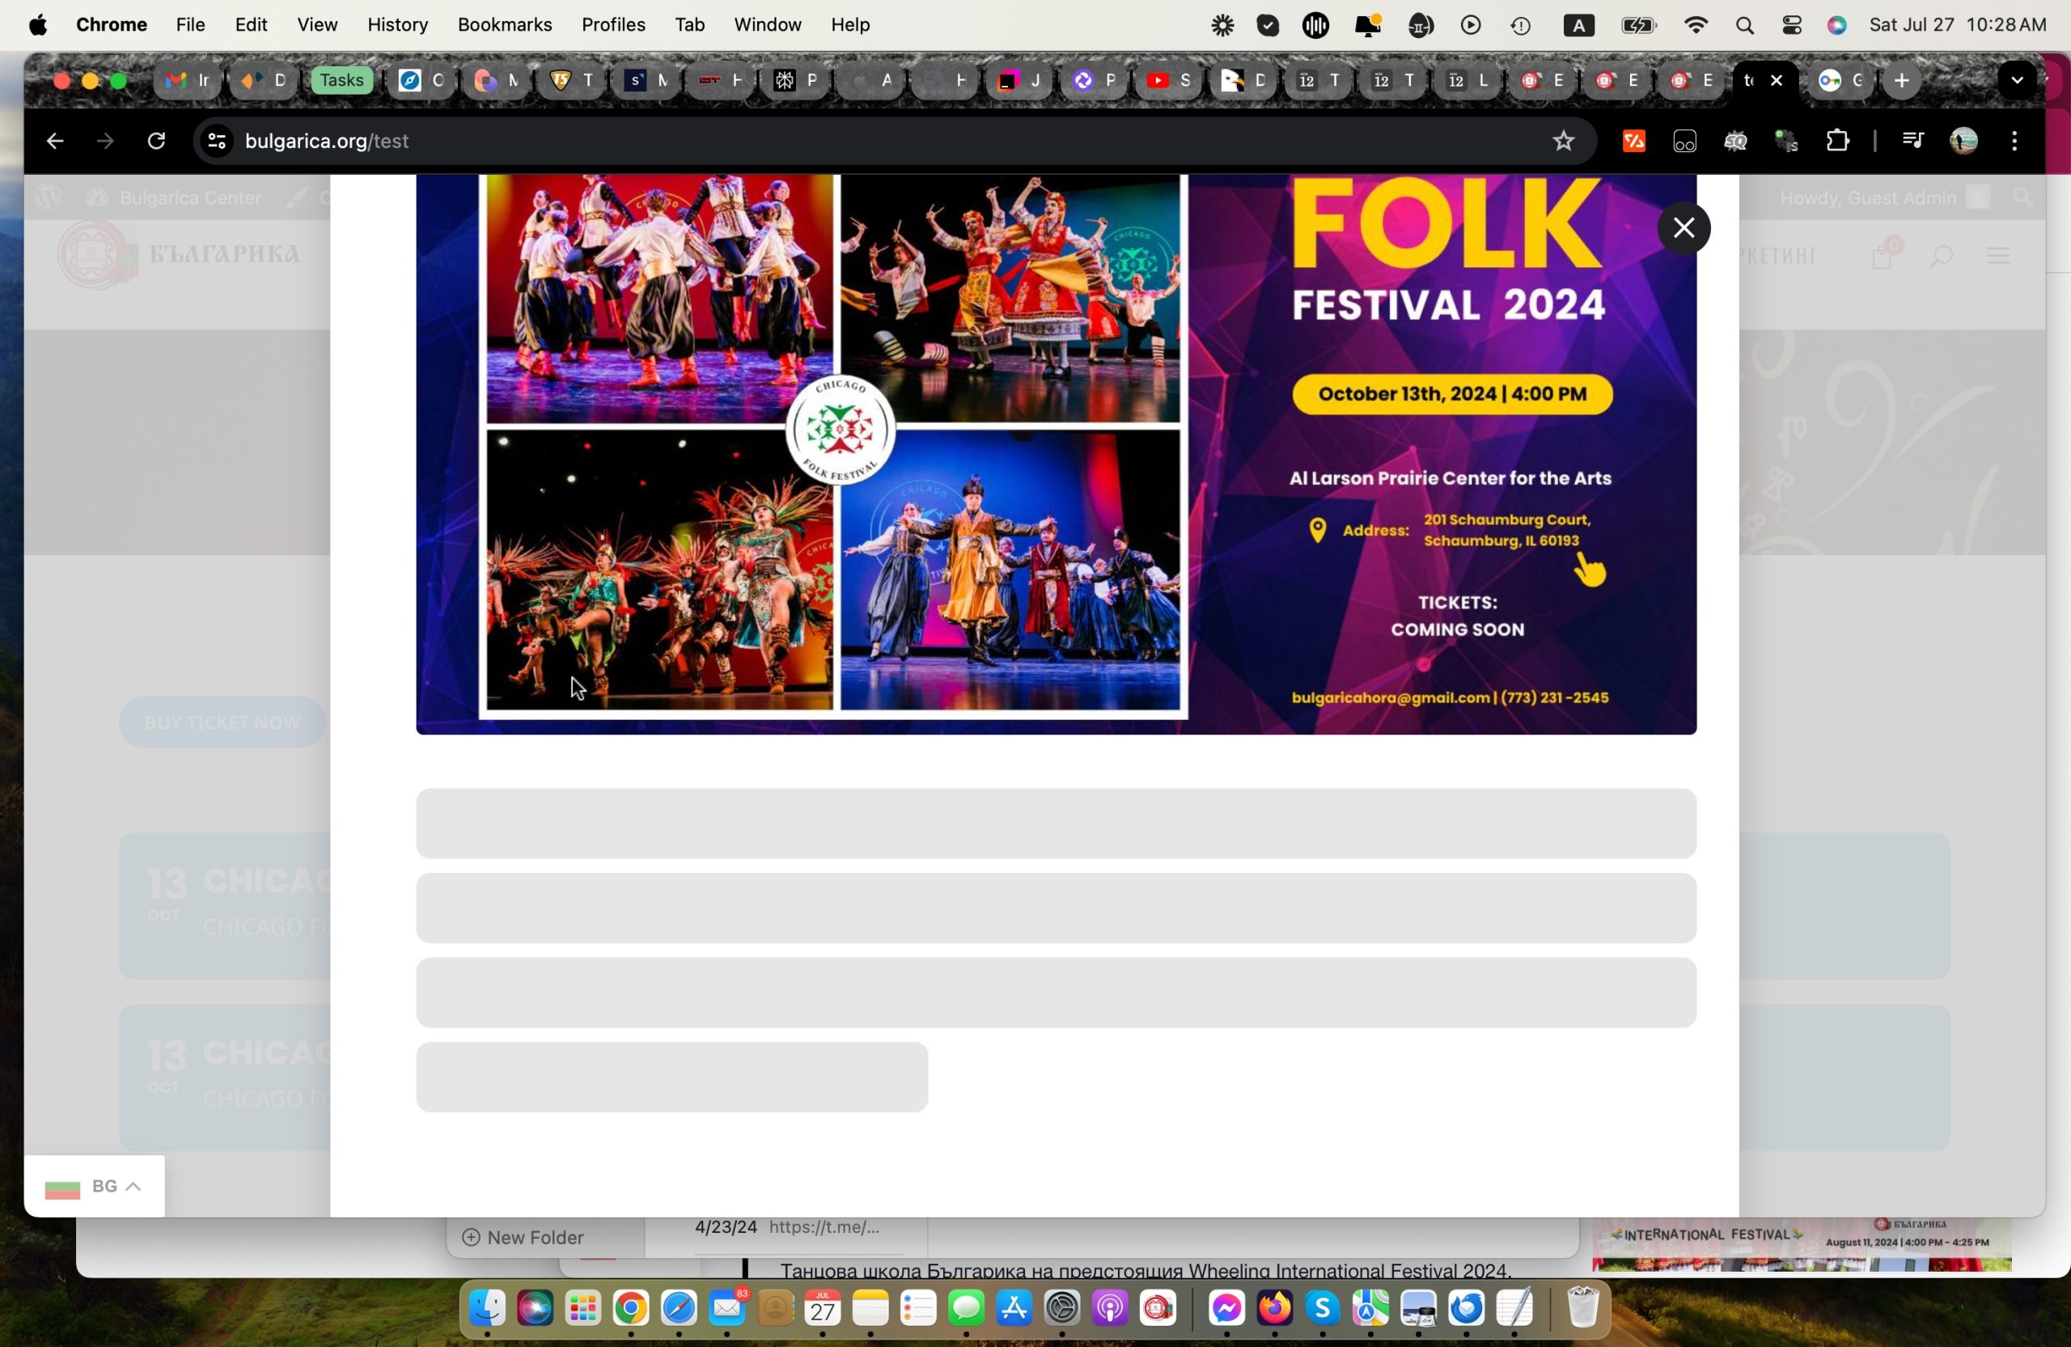Open the keyboard input source menu
This screenshot has height=1347, width=2071.
pos(1578,25)
